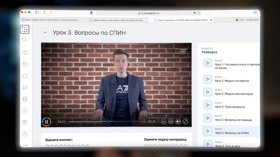This screenshot has height=157, width=280.
Task: Go forward with Safari forward arrow
Action: coord(51,12)
